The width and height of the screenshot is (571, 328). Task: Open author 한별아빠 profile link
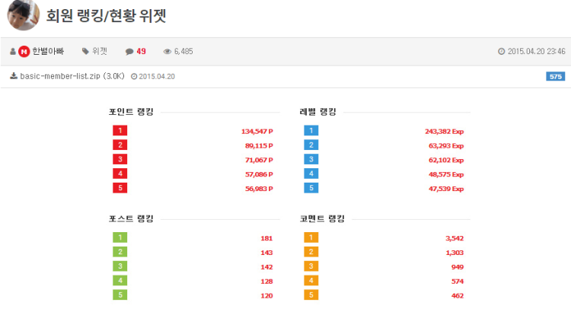[x=48, y=51]
